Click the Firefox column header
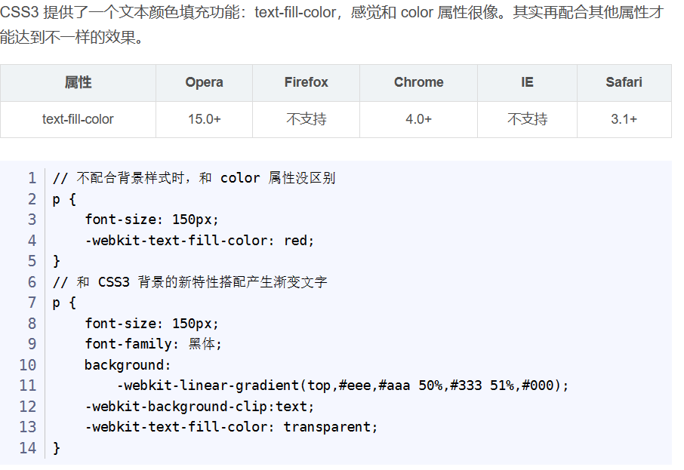The image size is (684, 470). point(307,83)
